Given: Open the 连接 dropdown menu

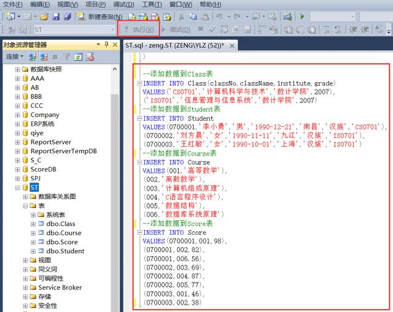Looking at the screenshot, I should pyautogui.click(x=15, y=57).
